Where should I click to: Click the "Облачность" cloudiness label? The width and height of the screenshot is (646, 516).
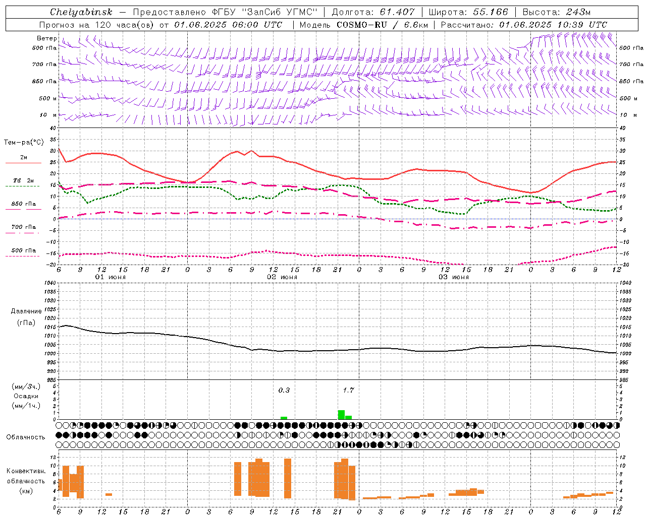point(26,437)
